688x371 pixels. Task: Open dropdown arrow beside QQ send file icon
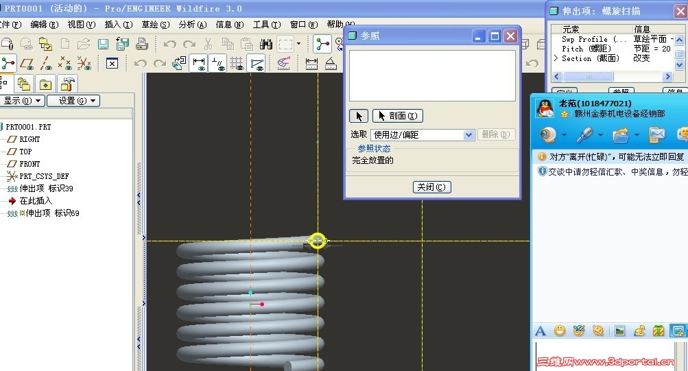[637, 135]
